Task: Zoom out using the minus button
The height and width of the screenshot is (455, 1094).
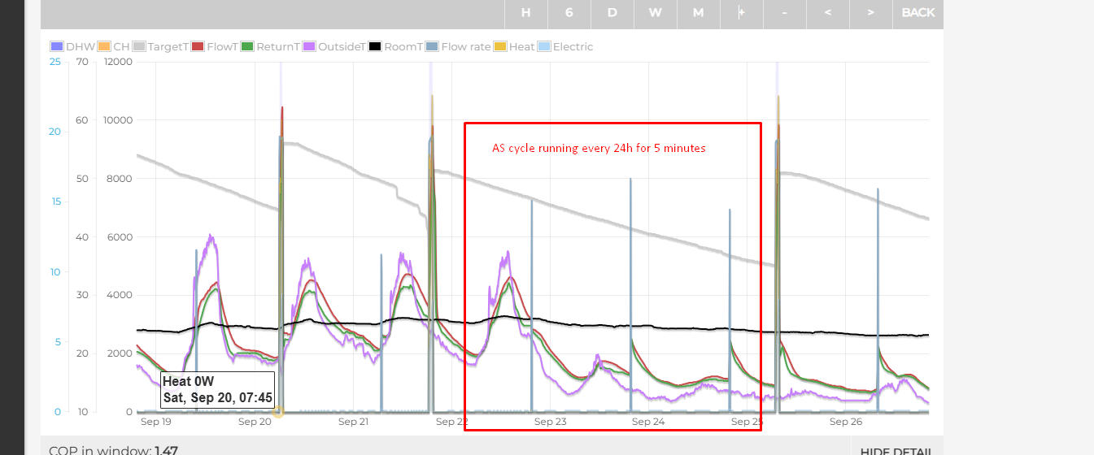Action: click(784, 13)
